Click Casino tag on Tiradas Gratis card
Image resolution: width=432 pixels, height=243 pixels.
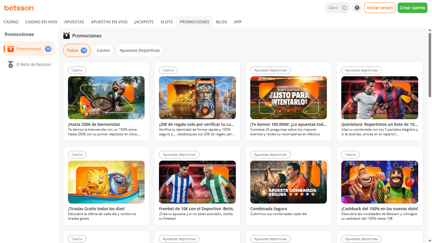tap(77, 155)
